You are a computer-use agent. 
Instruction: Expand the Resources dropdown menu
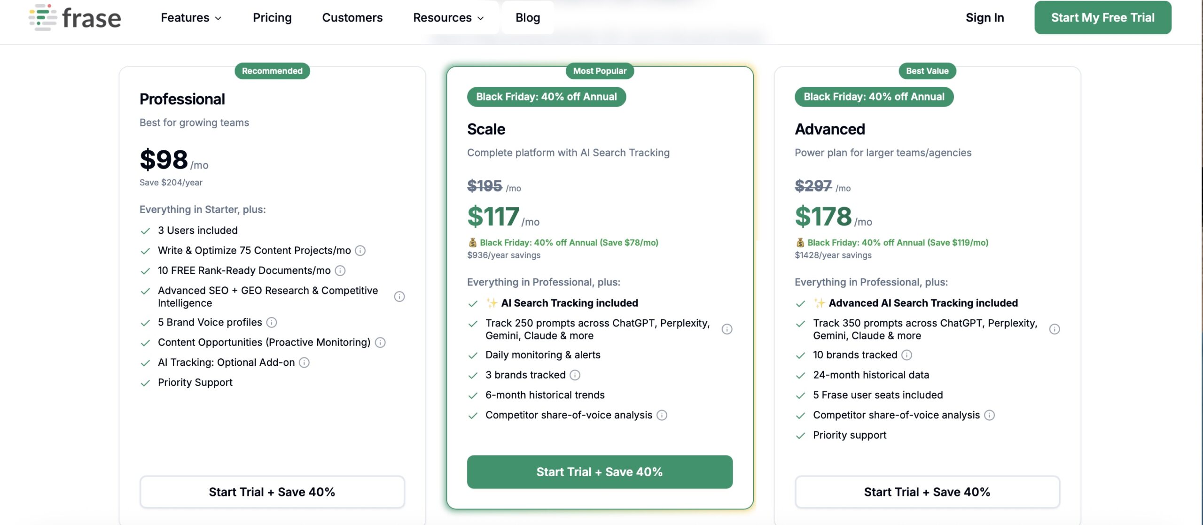(x=448, y=18)
